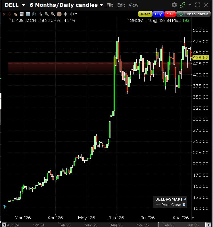Image resolution: width=213 pixels, height=227 pixels.
Task: Expand the dropdown arrow beside the link icon
Action: pos(190,5)
